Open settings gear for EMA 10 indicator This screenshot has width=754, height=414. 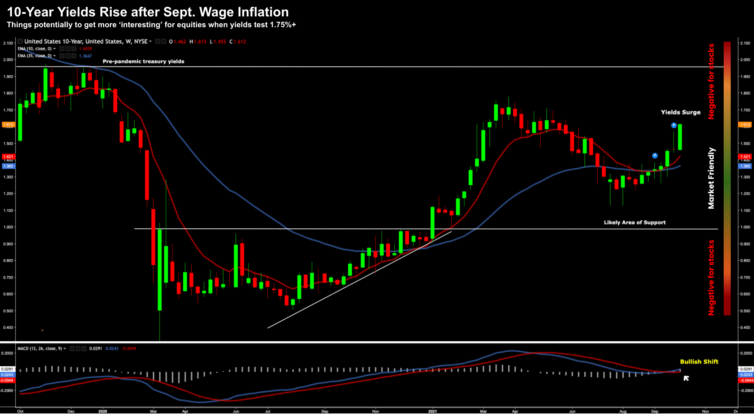coord(68,49)
